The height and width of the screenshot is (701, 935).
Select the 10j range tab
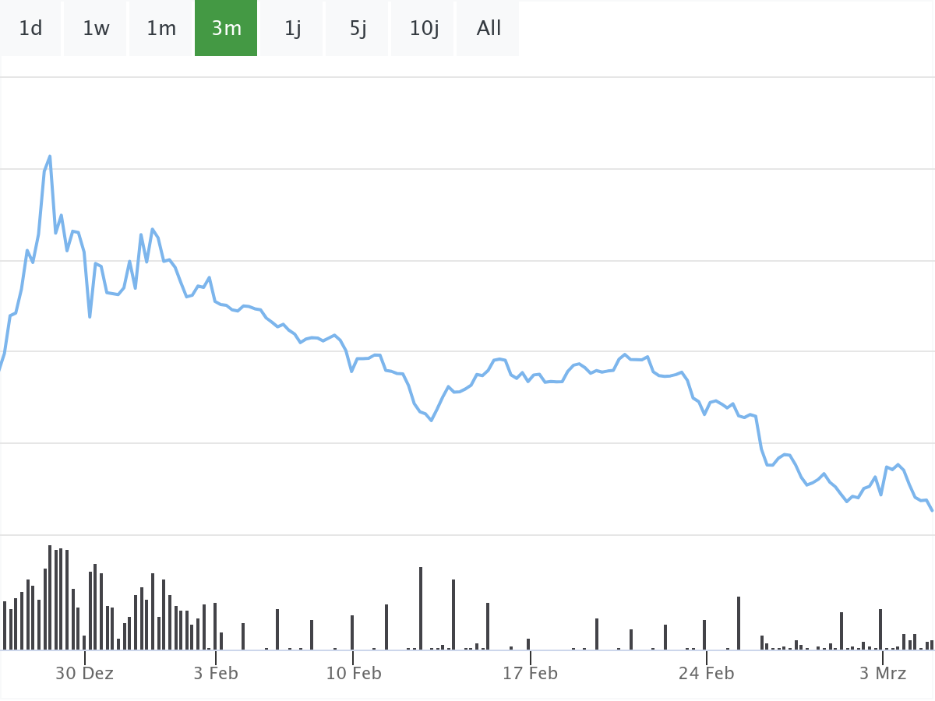tap(423, 29)
